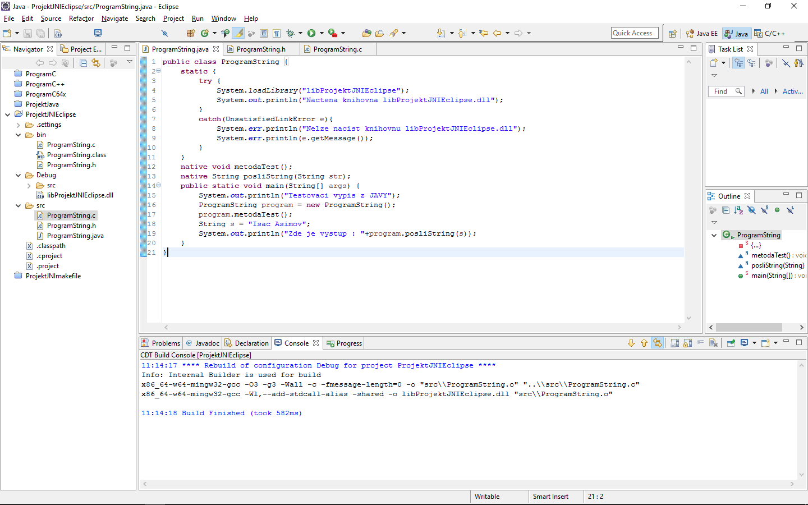Run the program using the green Run icon

tap(311, 33)
